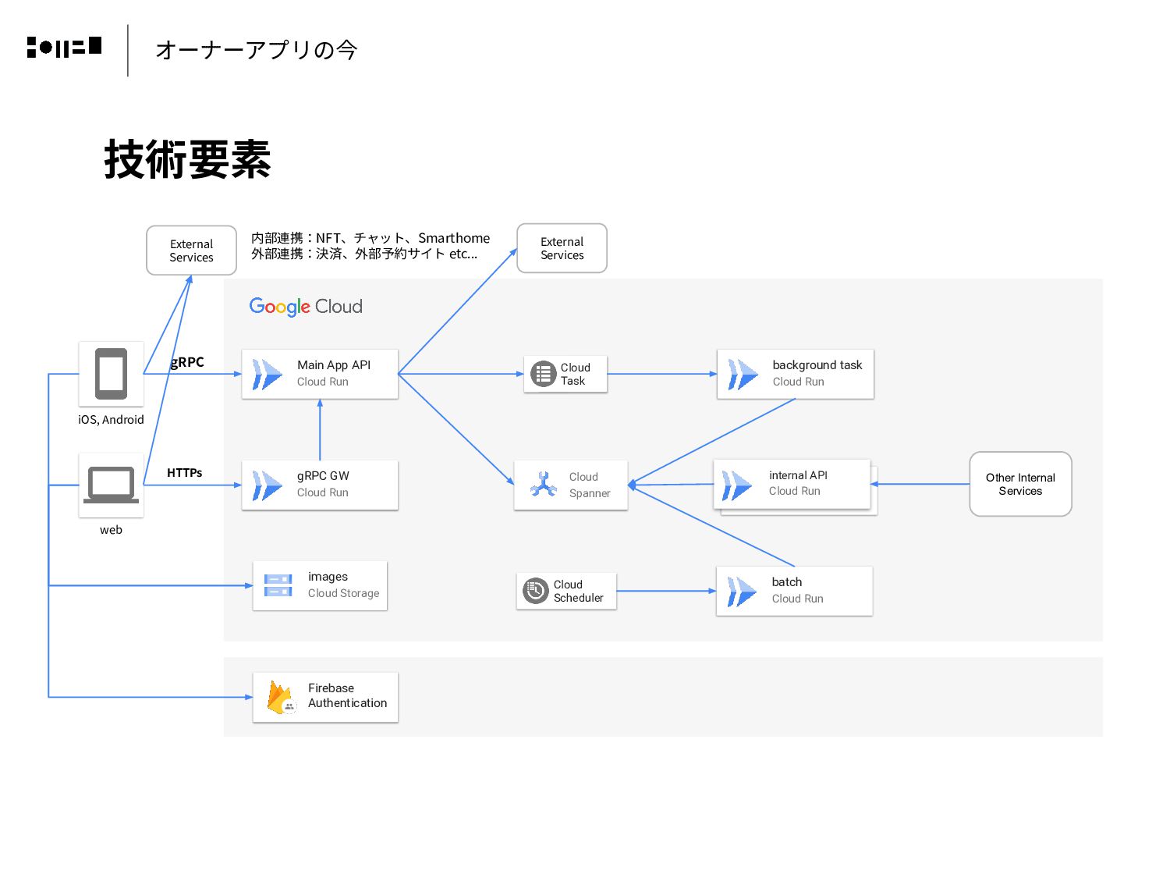Viewport: 1170px width, 878px height.
Task: Click the 'background task' label
Action: click(x=817, y=365)
